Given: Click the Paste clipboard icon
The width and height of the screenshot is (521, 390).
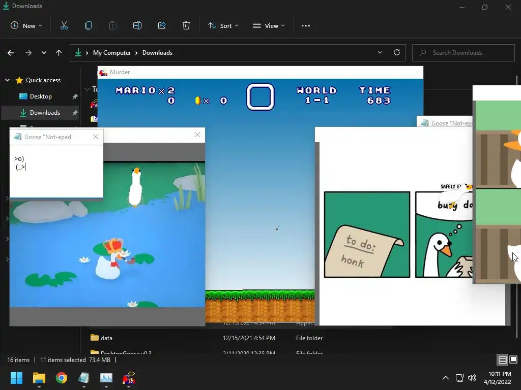Looking at the screenshot, I should click(113, 25).
